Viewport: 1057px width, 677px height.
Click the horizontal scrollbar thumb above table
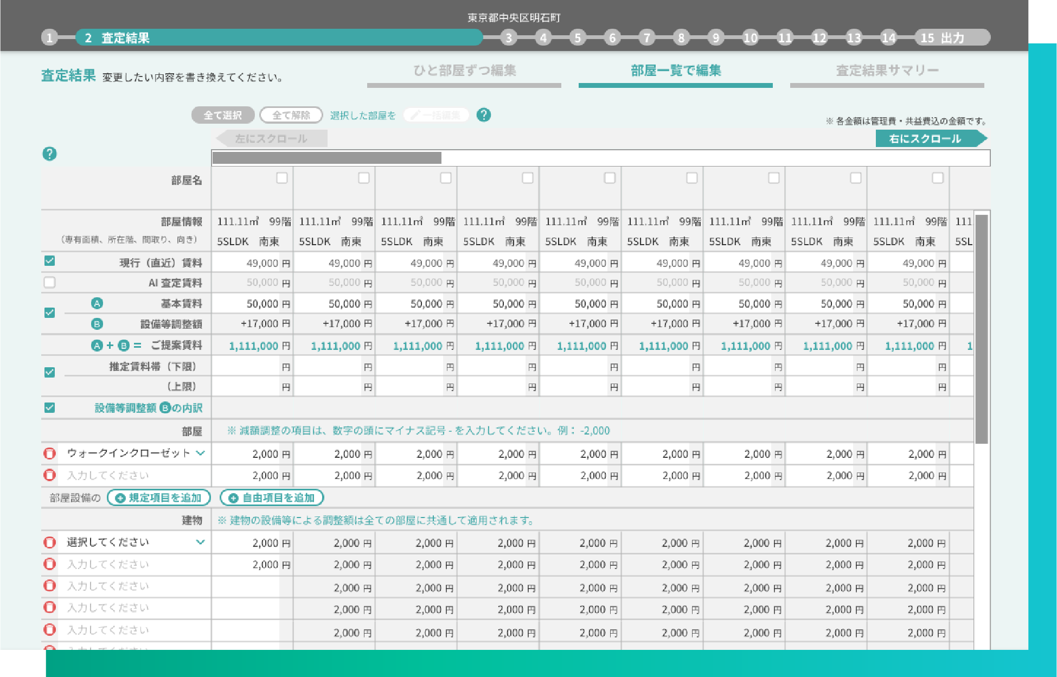click(326, 158)
